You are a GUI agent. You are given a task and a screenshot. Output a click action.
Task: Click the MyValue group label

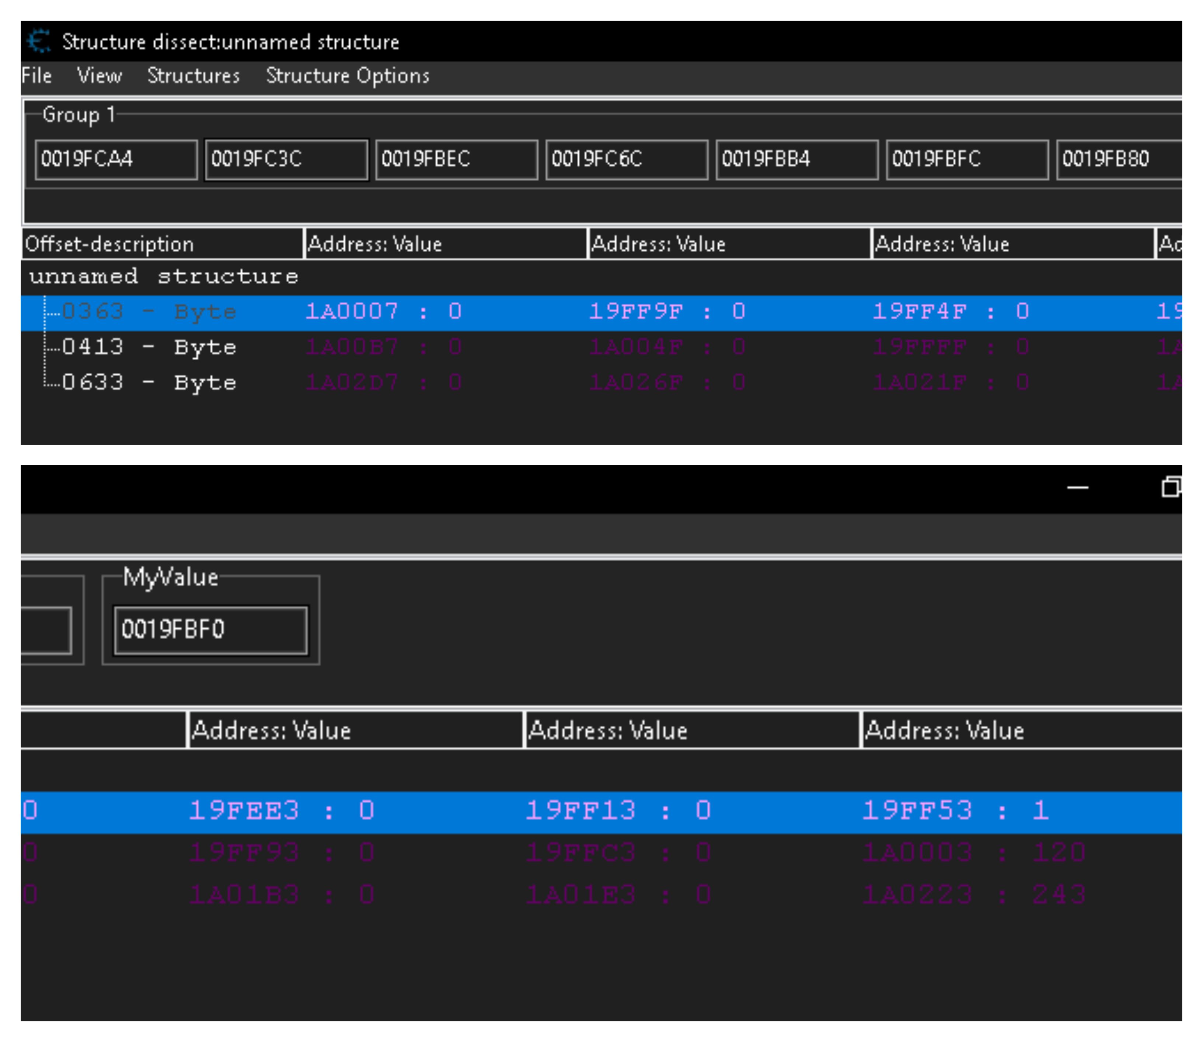click(x=171, y=578)
